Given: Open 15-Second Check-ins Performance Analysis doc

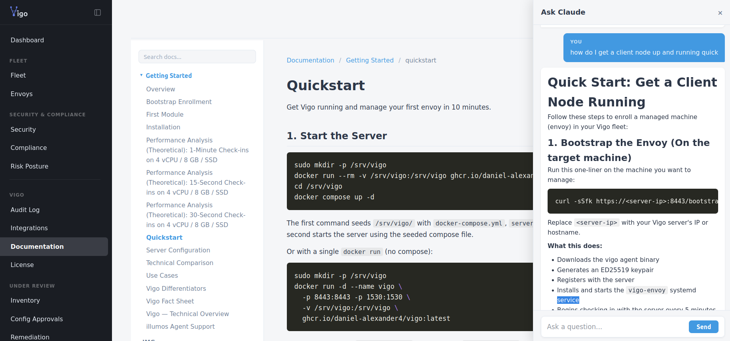Looking at the screenshot, I should 196,182.
